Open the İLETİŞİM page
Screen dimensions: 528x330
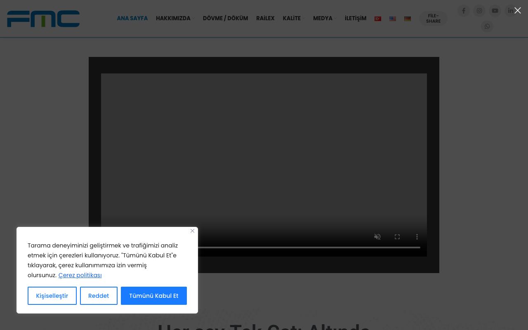pos(356,19)
